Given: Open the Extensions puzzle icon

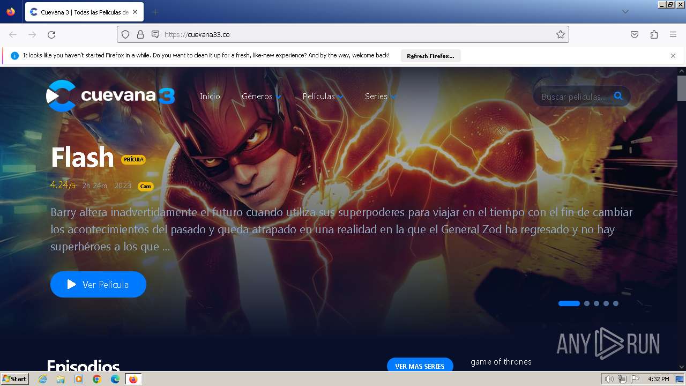Looking at the screenshot, I should (654, 34).
